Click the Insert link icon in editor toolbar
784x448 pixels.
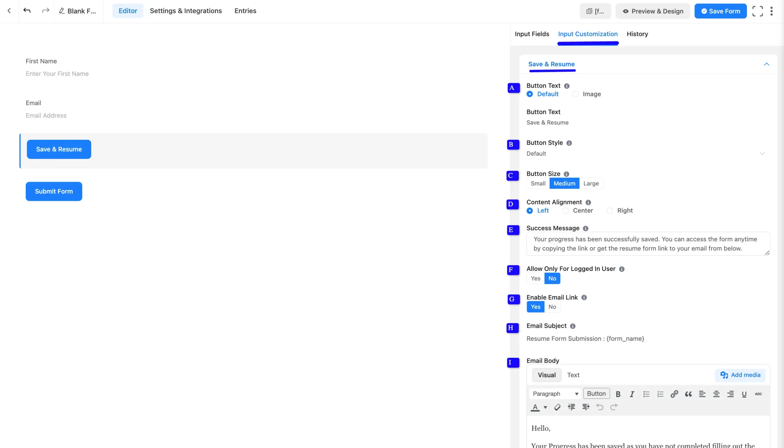(x=674, y=394)
